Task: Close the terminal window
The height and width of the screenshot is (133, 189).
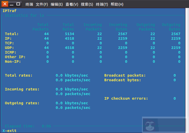Action: tap(5, 4)
